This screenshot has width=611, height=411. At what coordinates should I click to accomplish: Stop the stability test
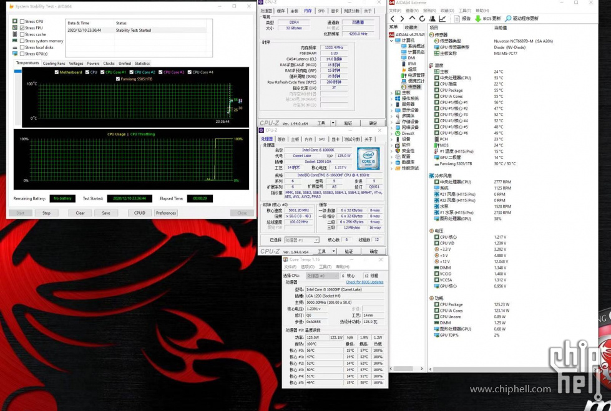46,213
